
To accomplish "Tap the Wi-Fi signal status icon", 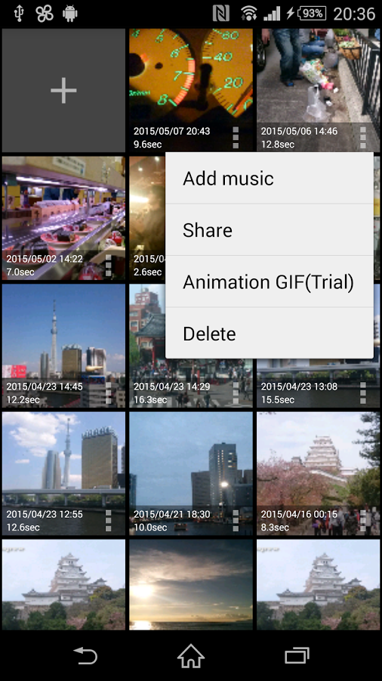I will pos(249,14).
